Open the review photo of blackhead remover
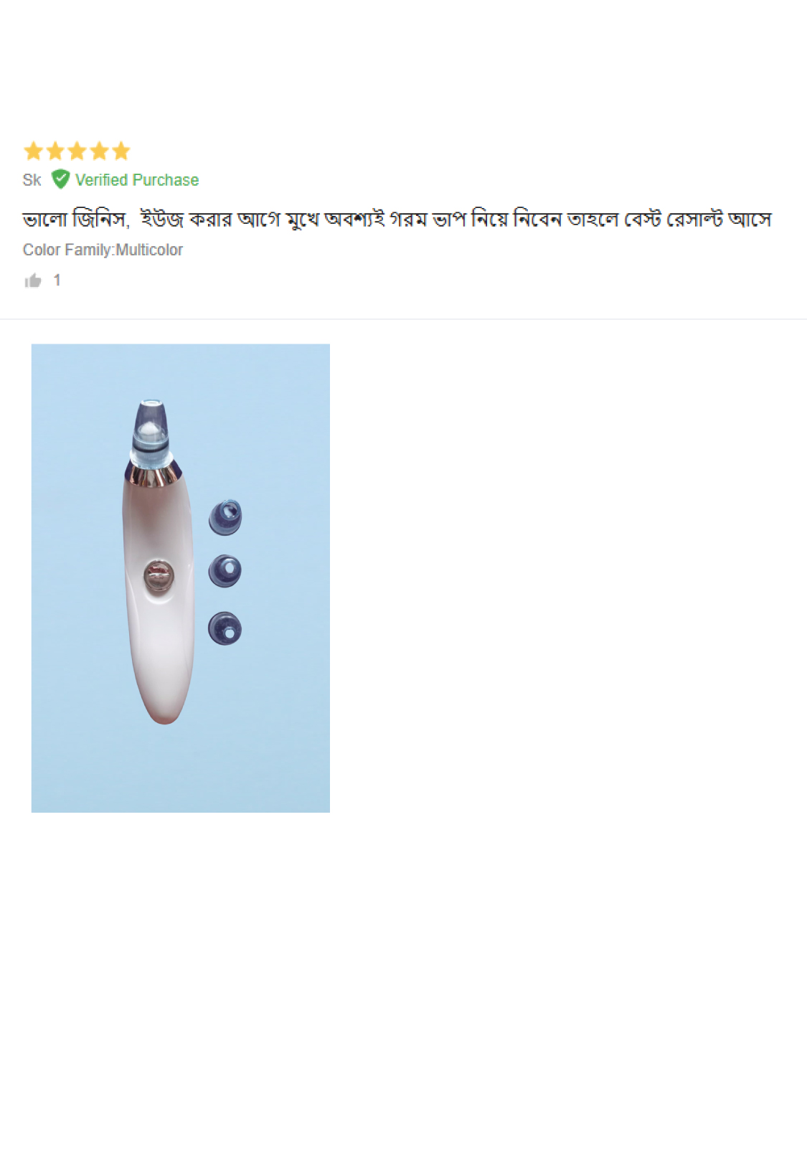This screenshot has width=807, height=1157. pos(181,578)
